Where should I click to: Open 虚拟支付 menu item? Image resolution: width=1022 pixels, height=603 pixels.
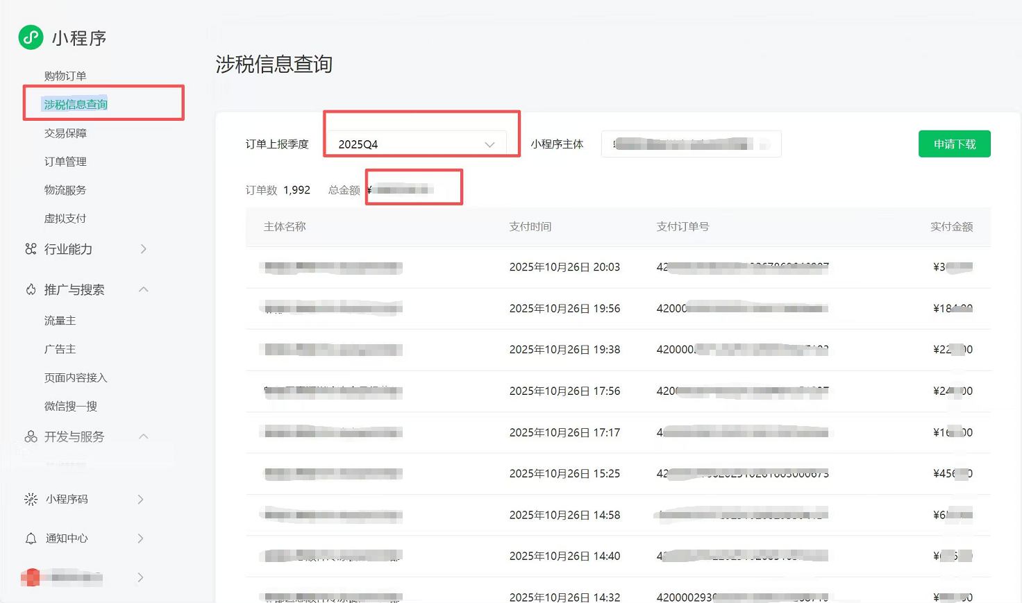point(65,219)
